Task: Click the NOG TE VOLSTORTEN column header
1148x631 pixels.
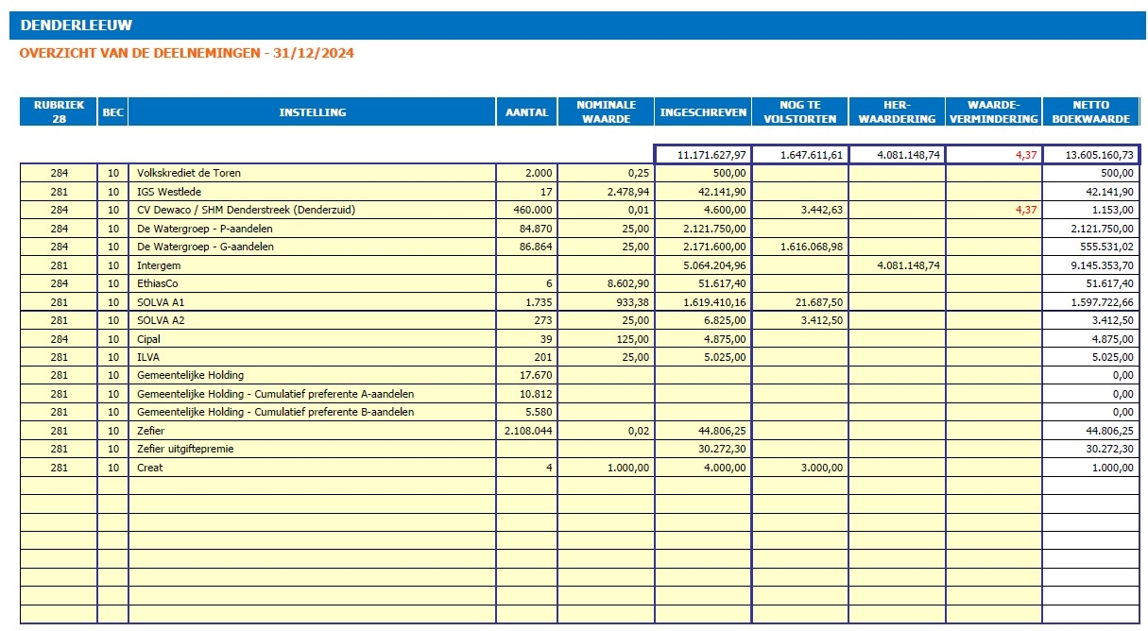Action: point(799,112)
